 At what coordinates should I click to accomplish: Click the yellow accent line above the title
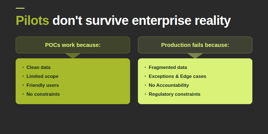(x=20, y=8)
